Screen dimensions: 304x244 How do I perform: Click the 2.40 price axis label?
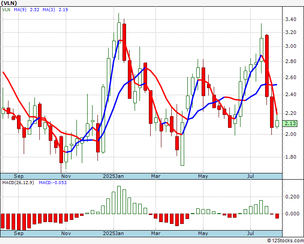(x=291, y=94)
